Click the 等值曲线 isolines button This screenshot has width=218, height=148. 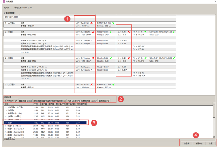point(199,143)
